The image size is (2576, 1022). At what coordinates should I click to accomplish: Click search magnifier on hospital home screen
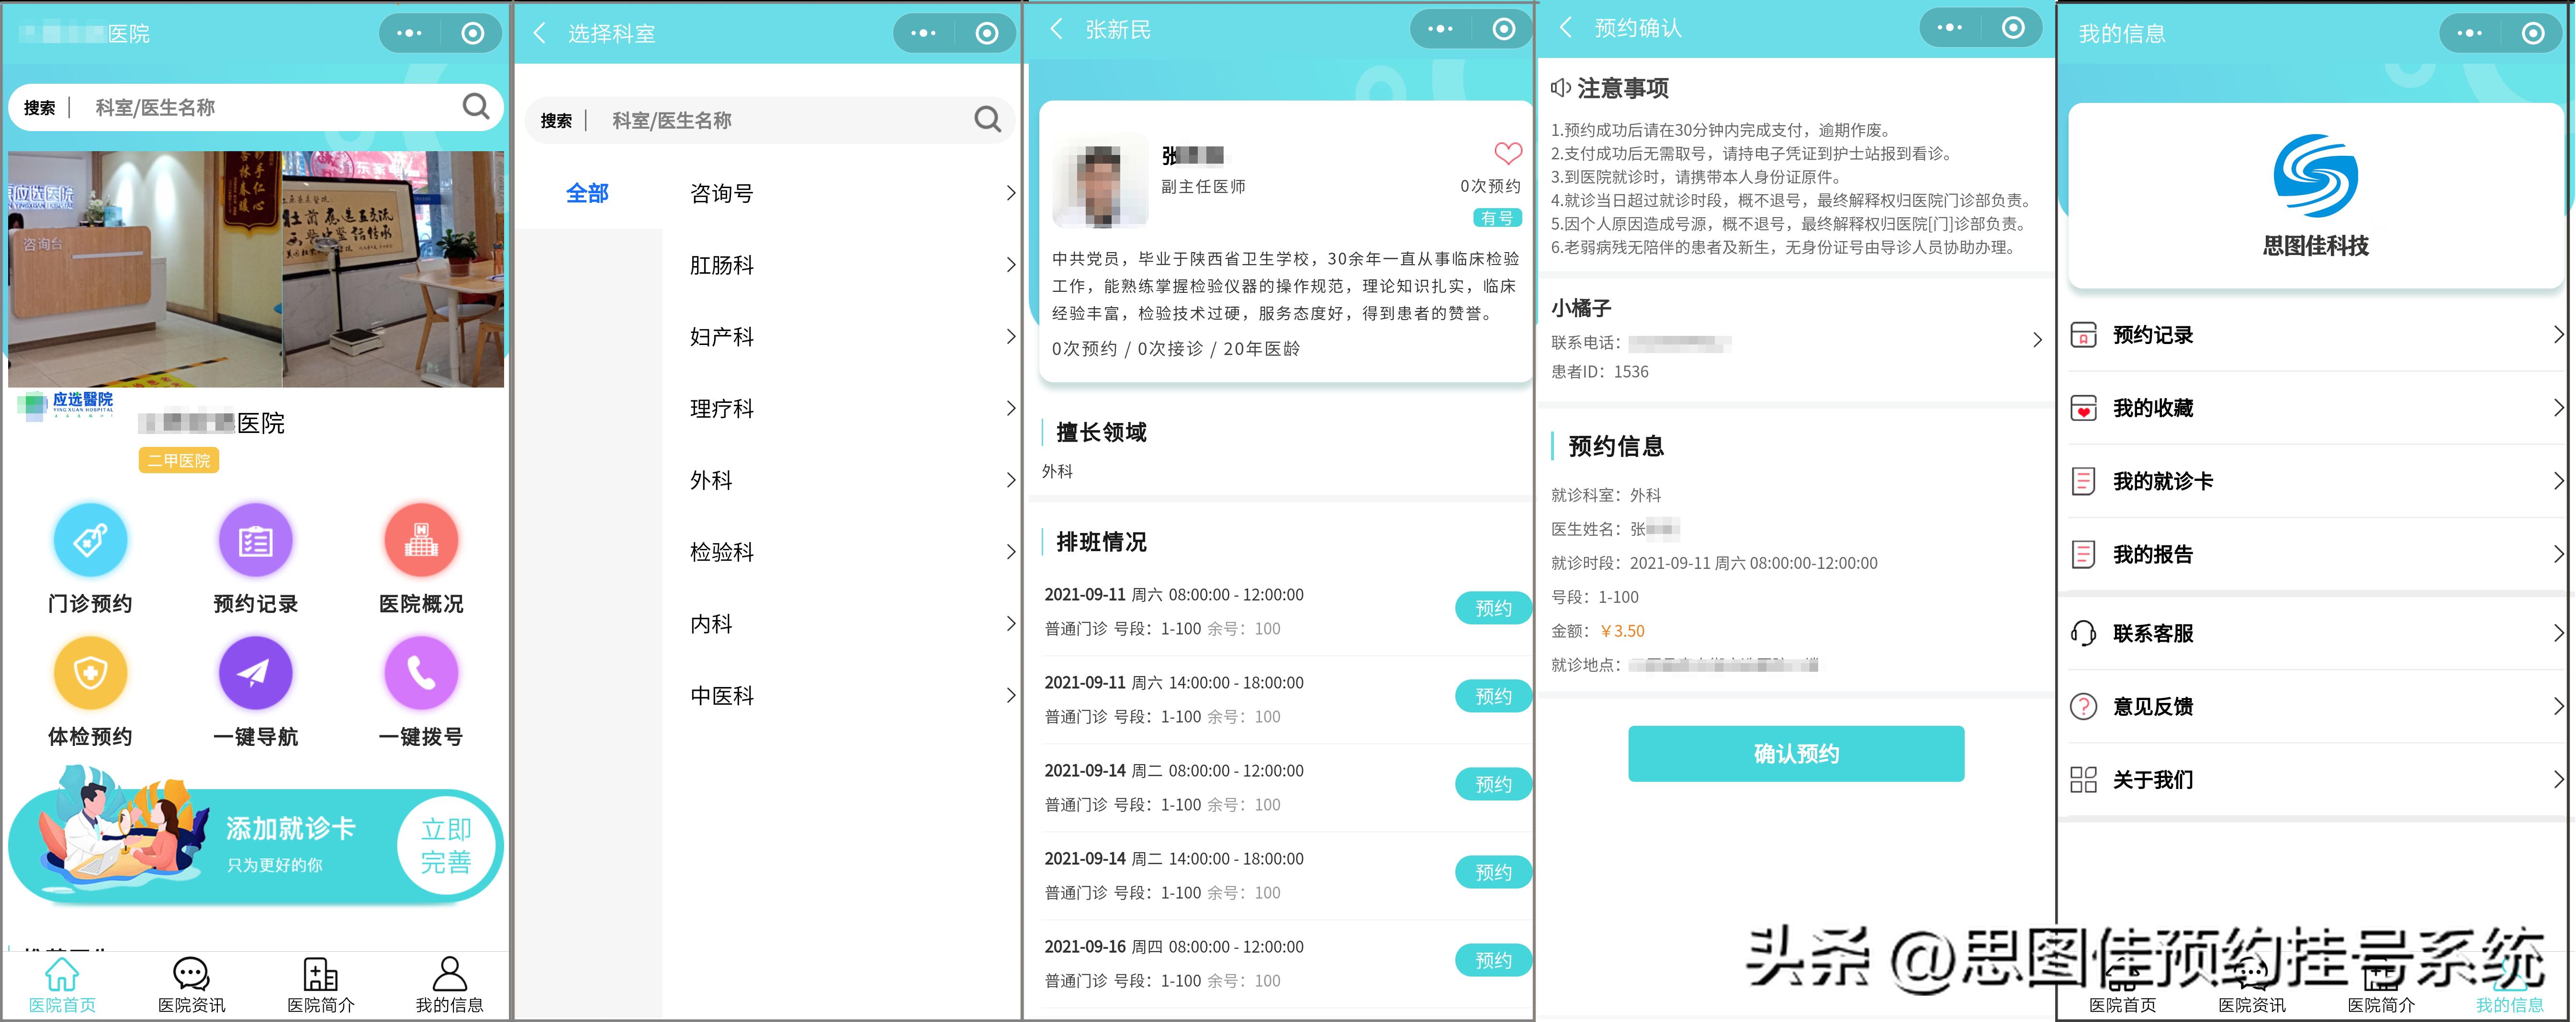click(476, 106)
